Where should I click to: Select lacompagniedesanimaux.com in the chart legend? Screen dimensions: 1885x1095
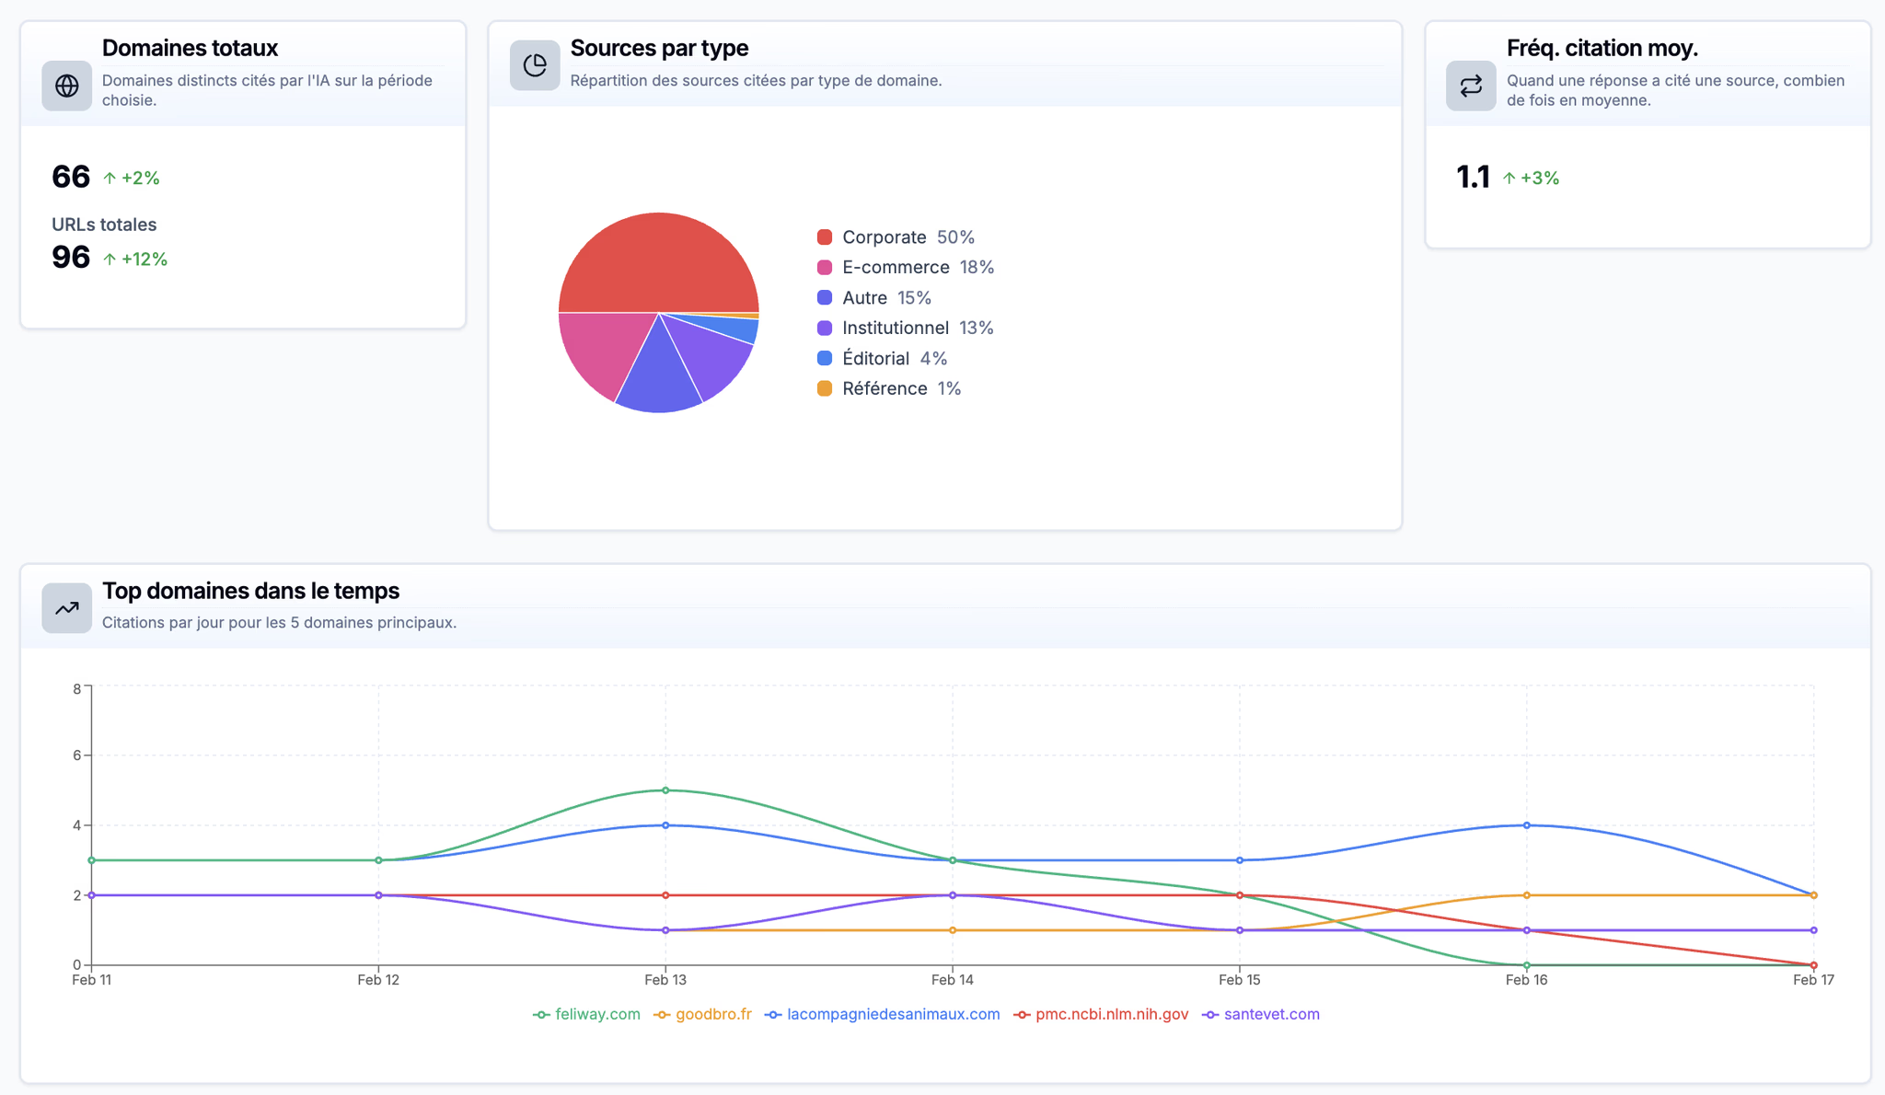tap(892, 1014)
